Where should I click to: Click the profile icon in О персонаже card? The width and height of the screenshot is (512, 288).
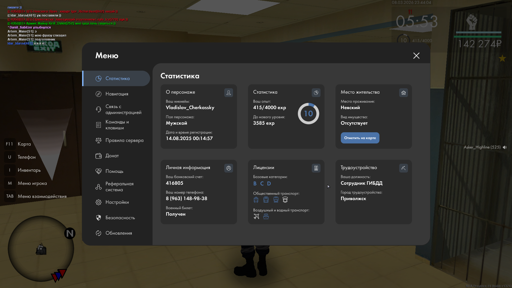click(229, 93)
